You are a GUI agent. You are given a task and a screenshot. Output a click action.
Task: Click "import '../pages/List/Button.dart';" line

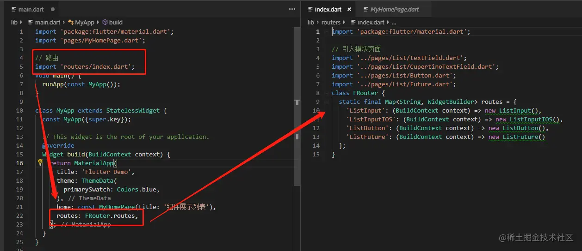coord(394,76)
